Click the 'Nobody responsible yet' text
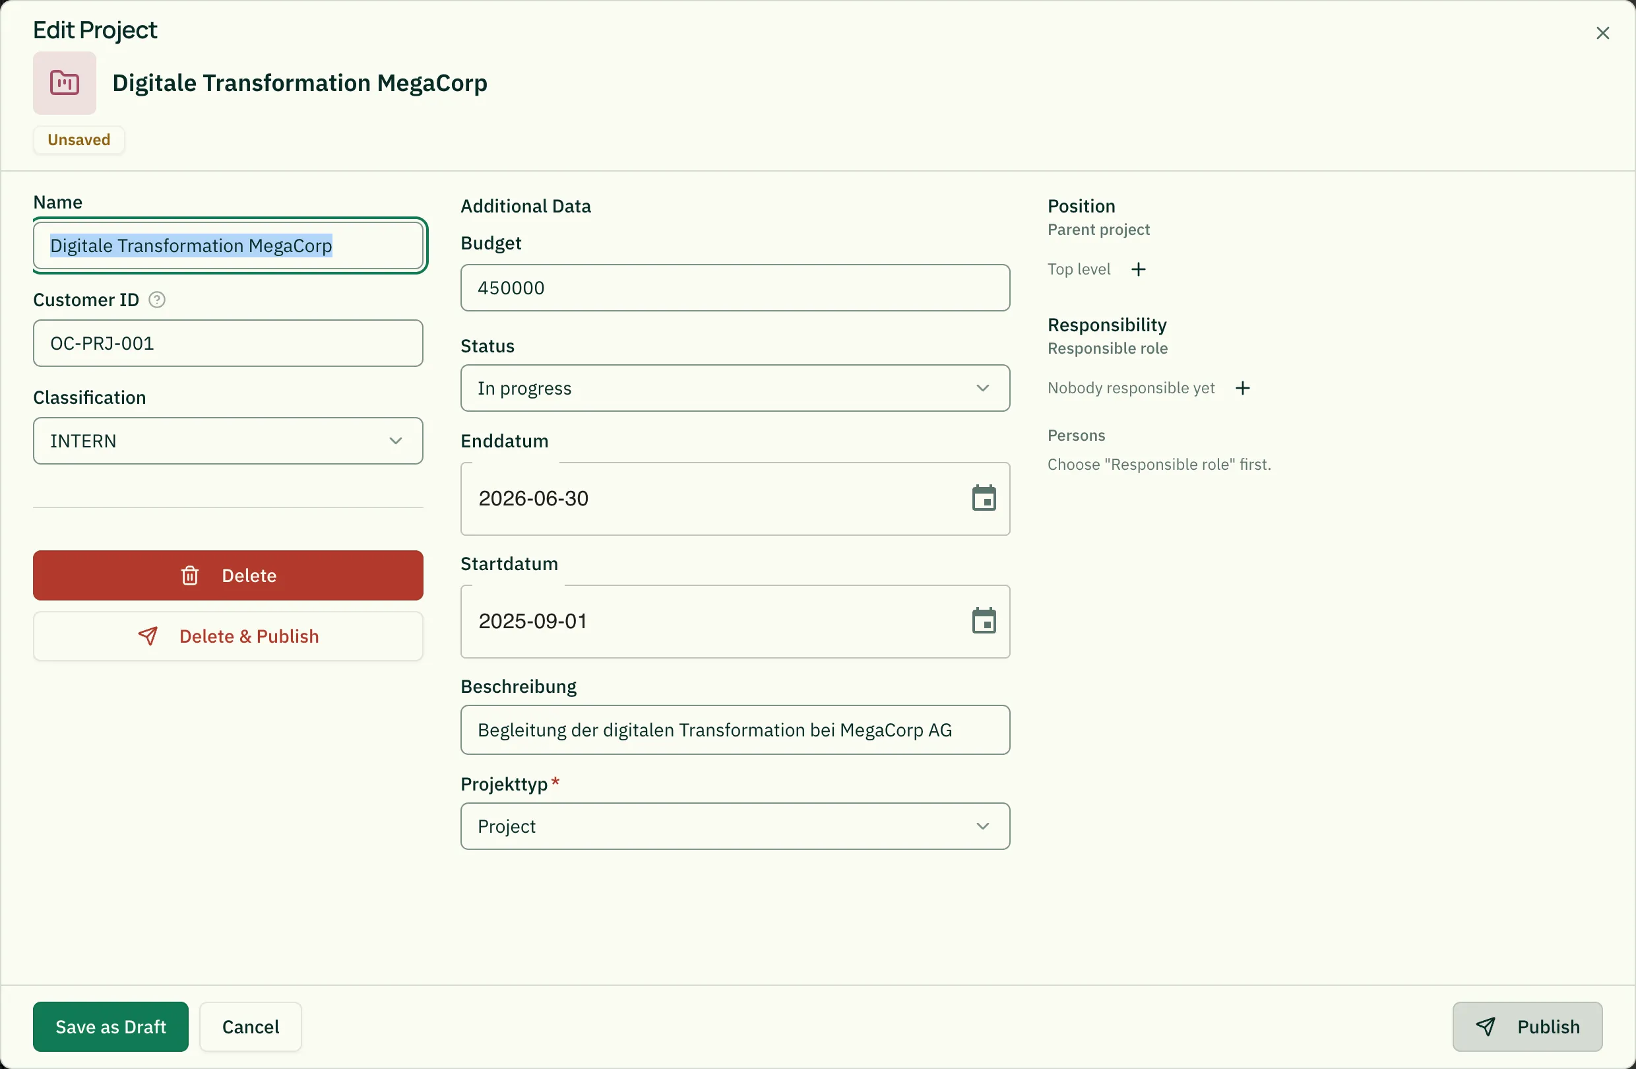1636x1069 pixels. coord(1131,388)
